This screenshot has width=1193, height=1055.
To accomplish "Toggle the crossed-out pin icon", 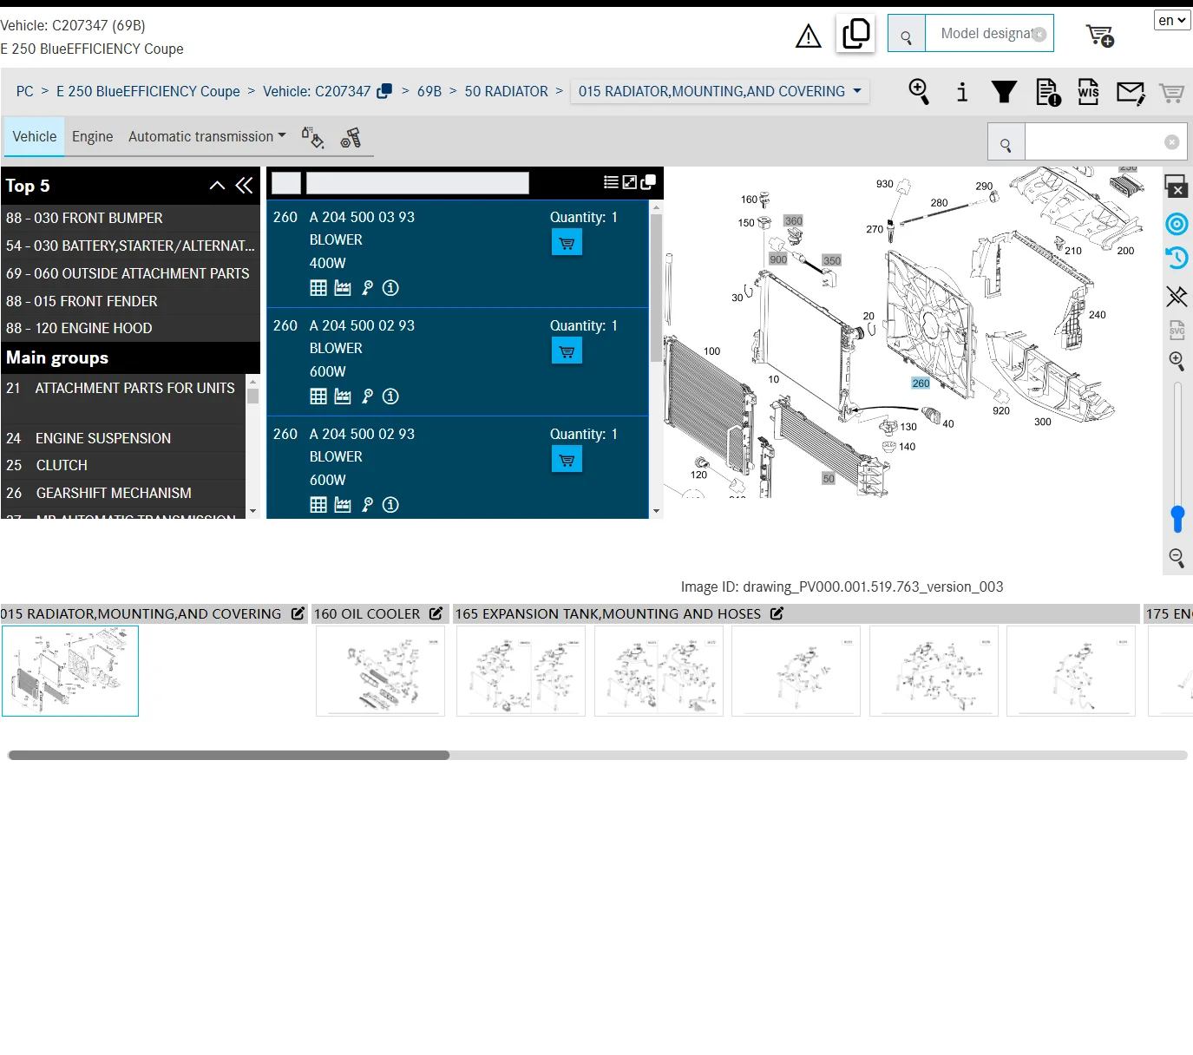I will (1177, 297).
